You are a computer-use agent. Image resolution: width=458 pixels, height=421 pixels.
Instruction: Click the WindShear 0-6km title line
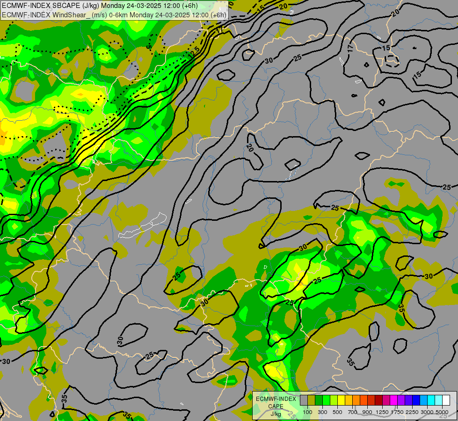tap(114, 15)
